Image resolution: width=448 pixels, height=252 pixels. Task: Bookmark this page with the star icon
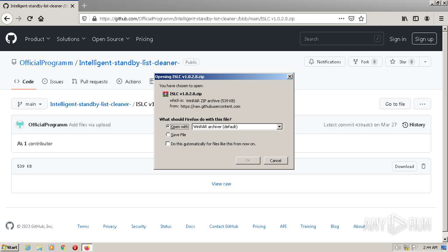pyautogui.click(x=361, y=19)
